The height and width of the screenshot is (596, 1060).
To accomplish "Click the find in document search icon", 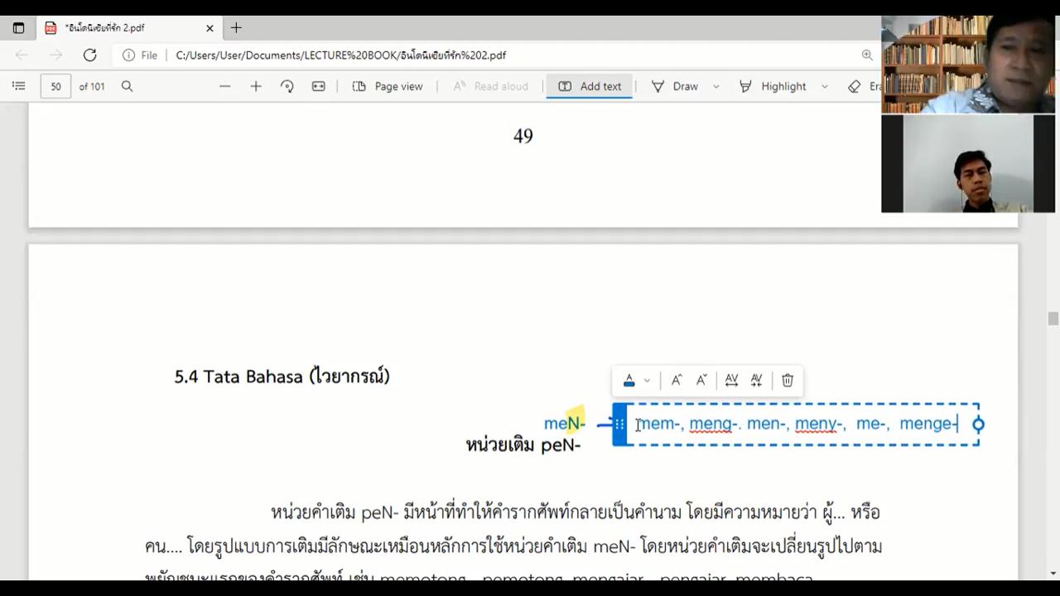I will [x=127, y=86].
